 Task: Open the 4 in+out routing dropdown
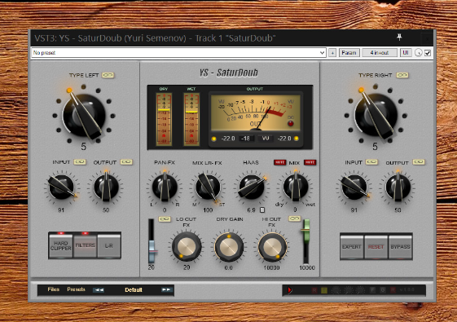pos(380,53)
